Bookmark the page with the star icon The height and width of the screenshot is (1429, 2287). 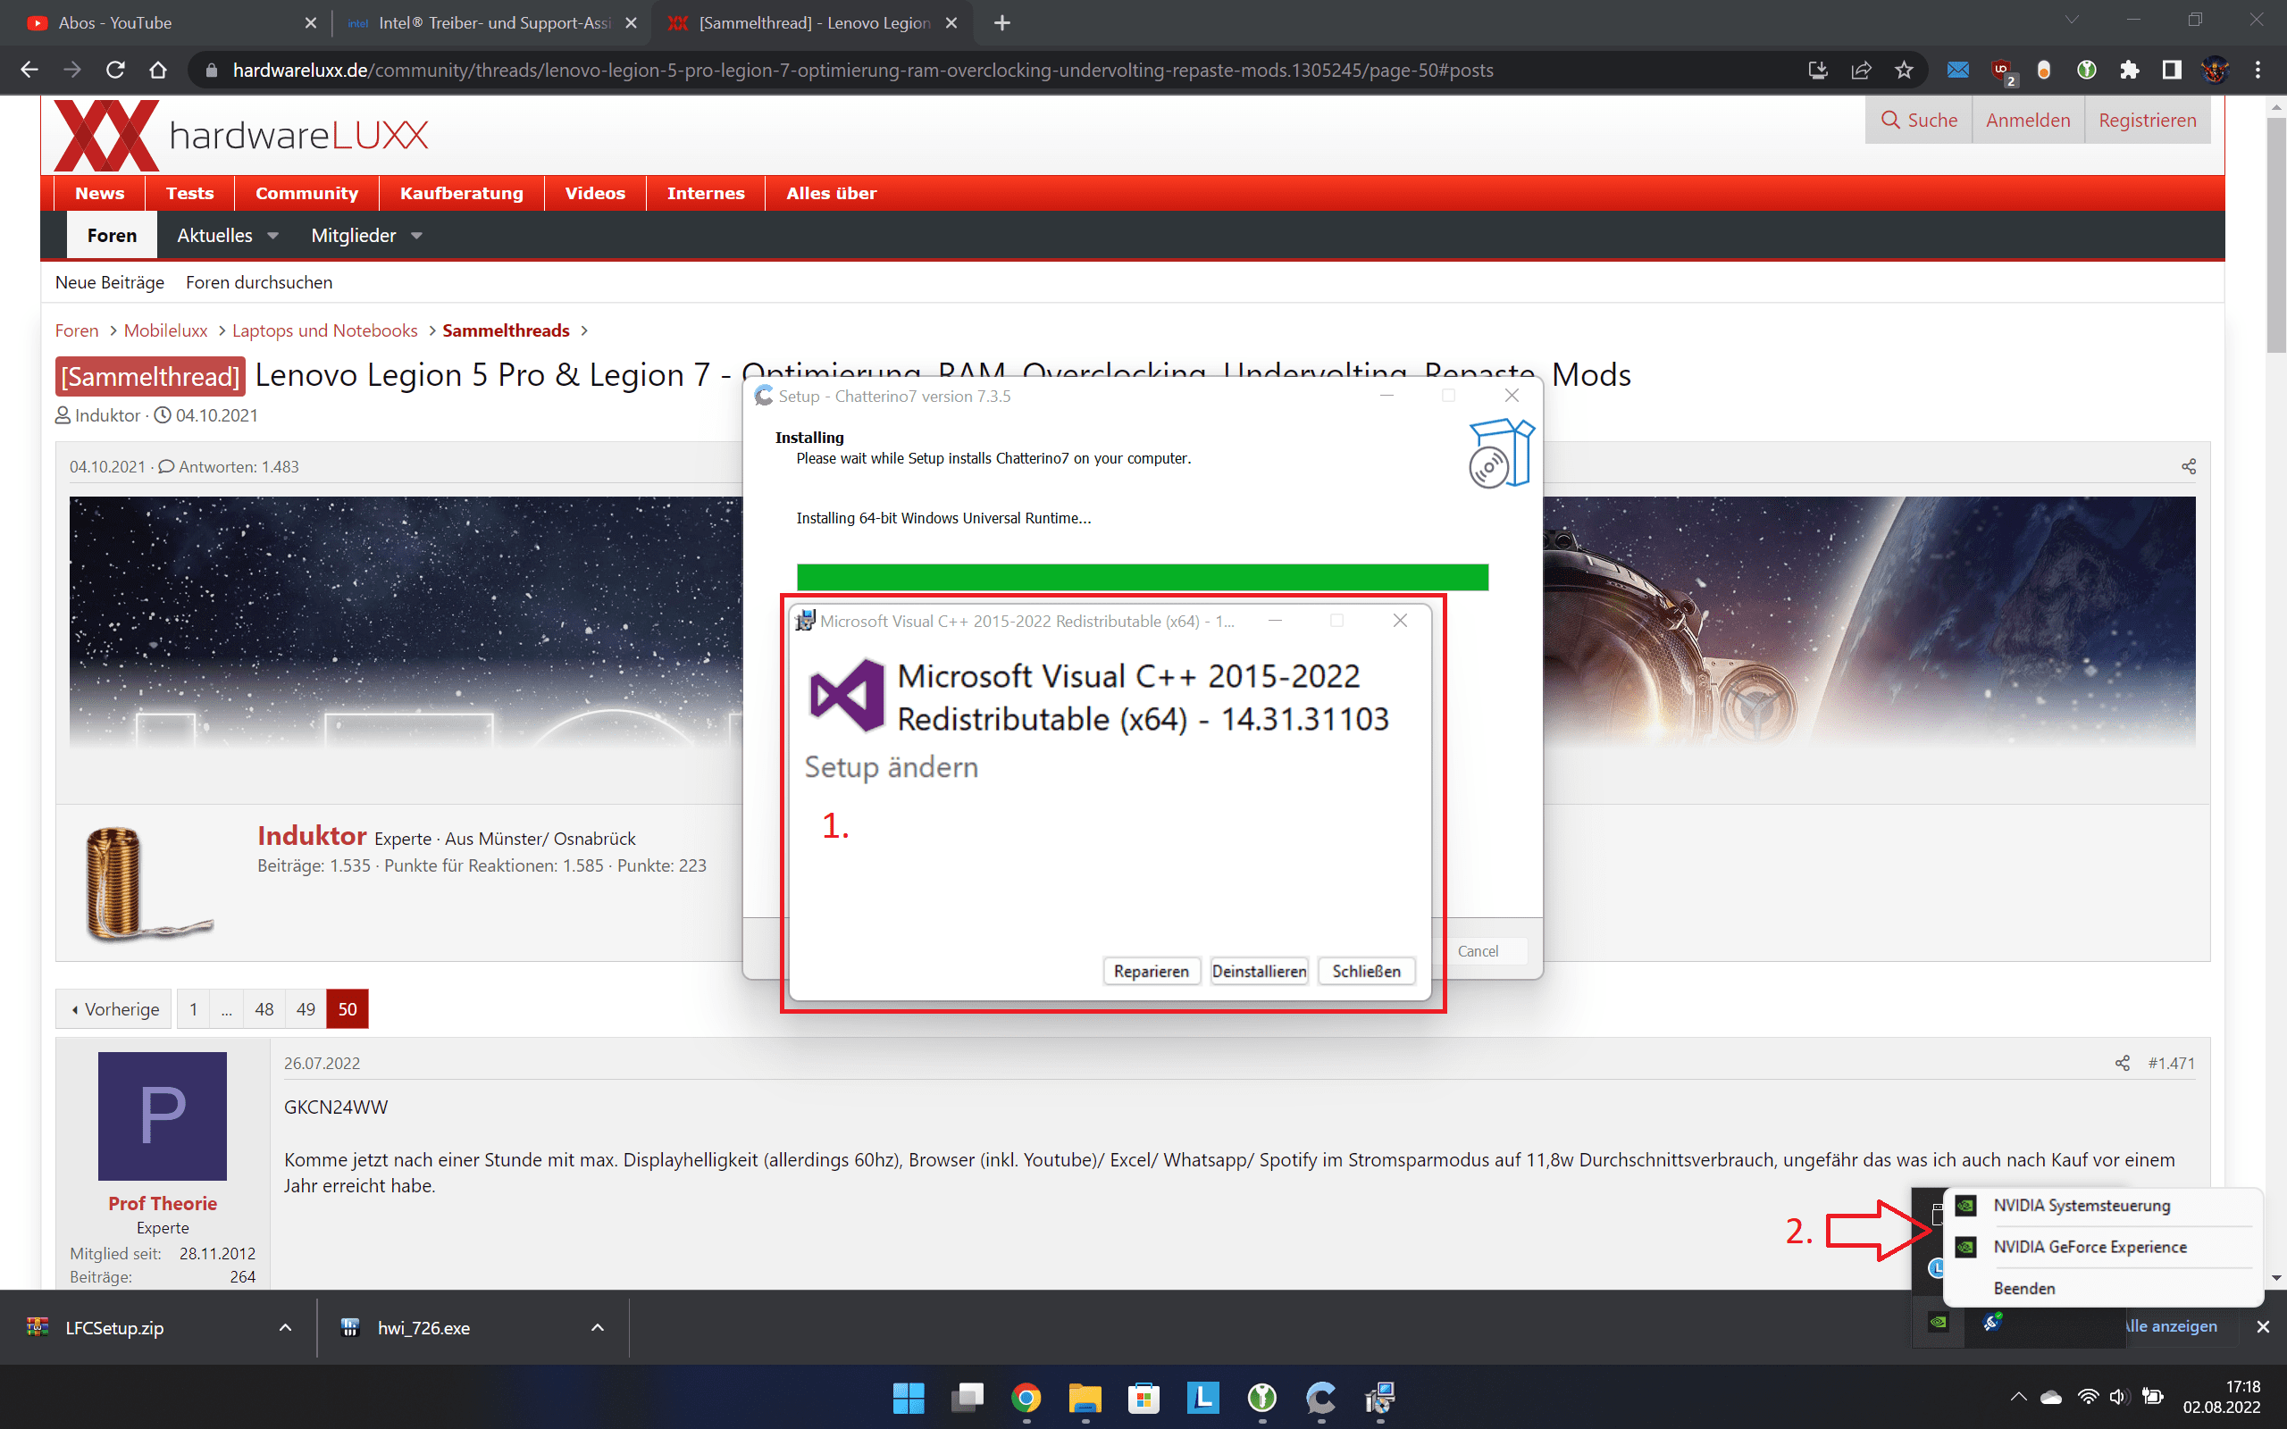click(x=1904, y=70)
